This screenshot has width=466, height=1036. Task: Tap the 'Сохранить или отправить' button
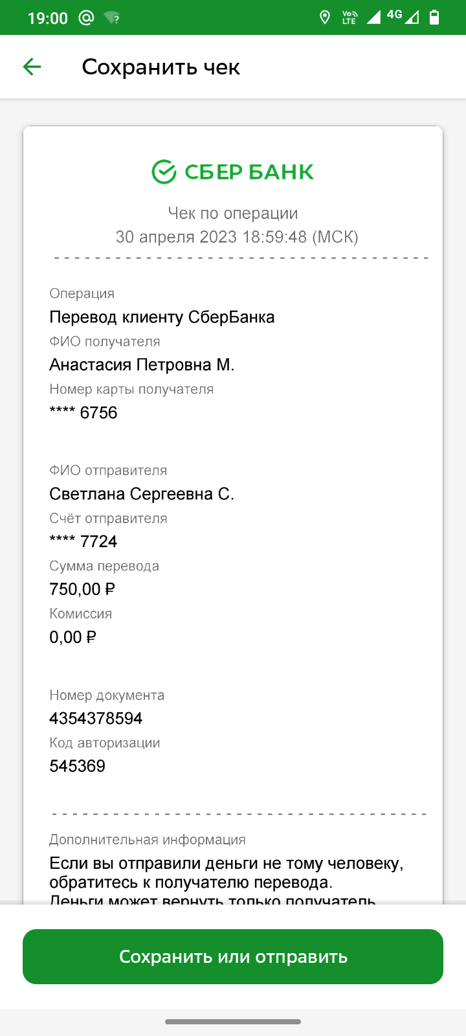tap(233, 956)
